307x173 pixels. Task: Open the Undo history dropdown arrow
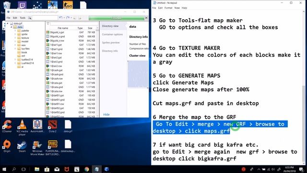[64, 18]
